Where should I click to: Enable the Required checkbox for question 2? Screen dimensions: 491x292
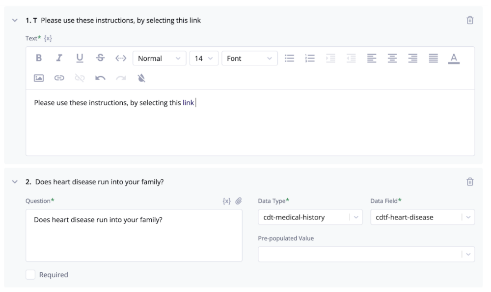[30, 274]
